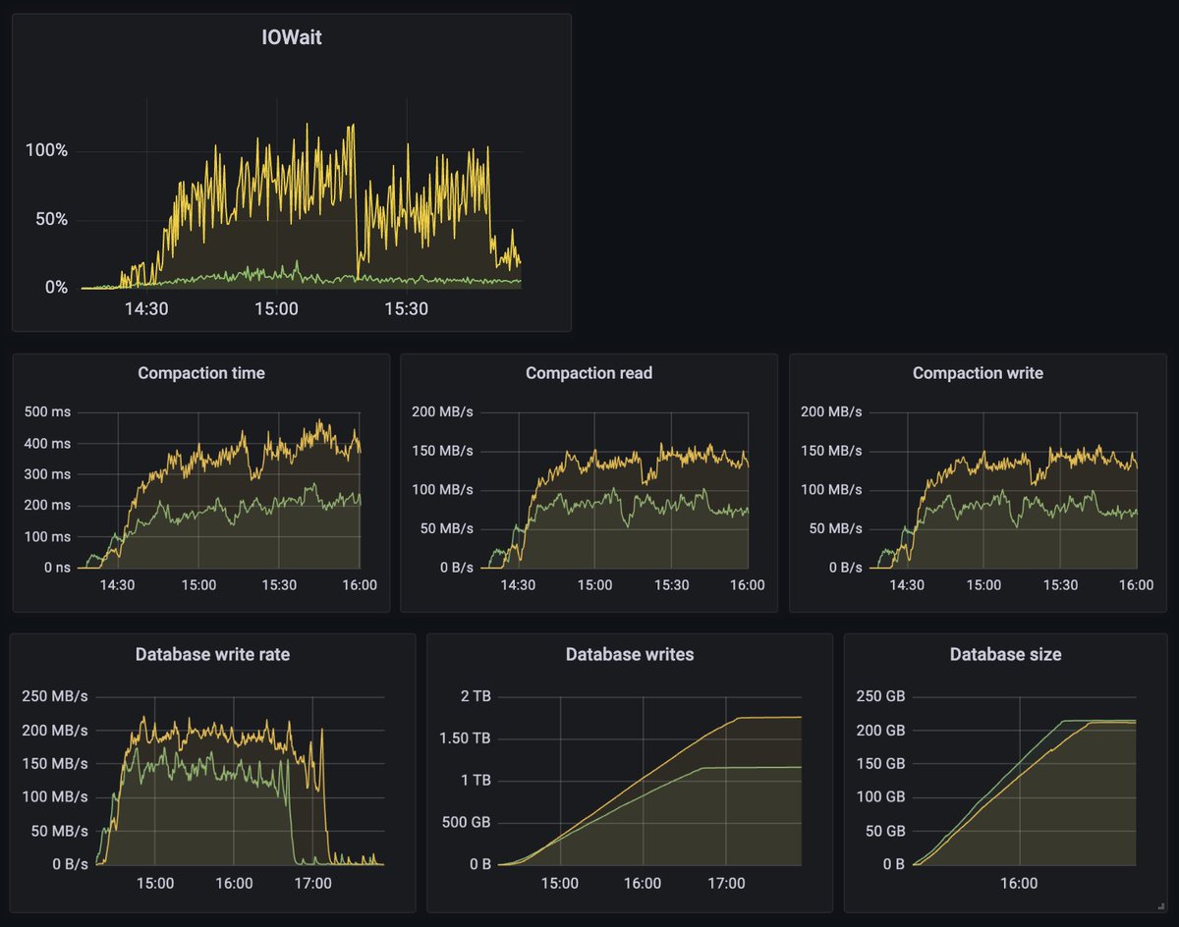The image size is (1179, 927).
Task: Select the Compaction write panel title
Action: tap(978, 373)
